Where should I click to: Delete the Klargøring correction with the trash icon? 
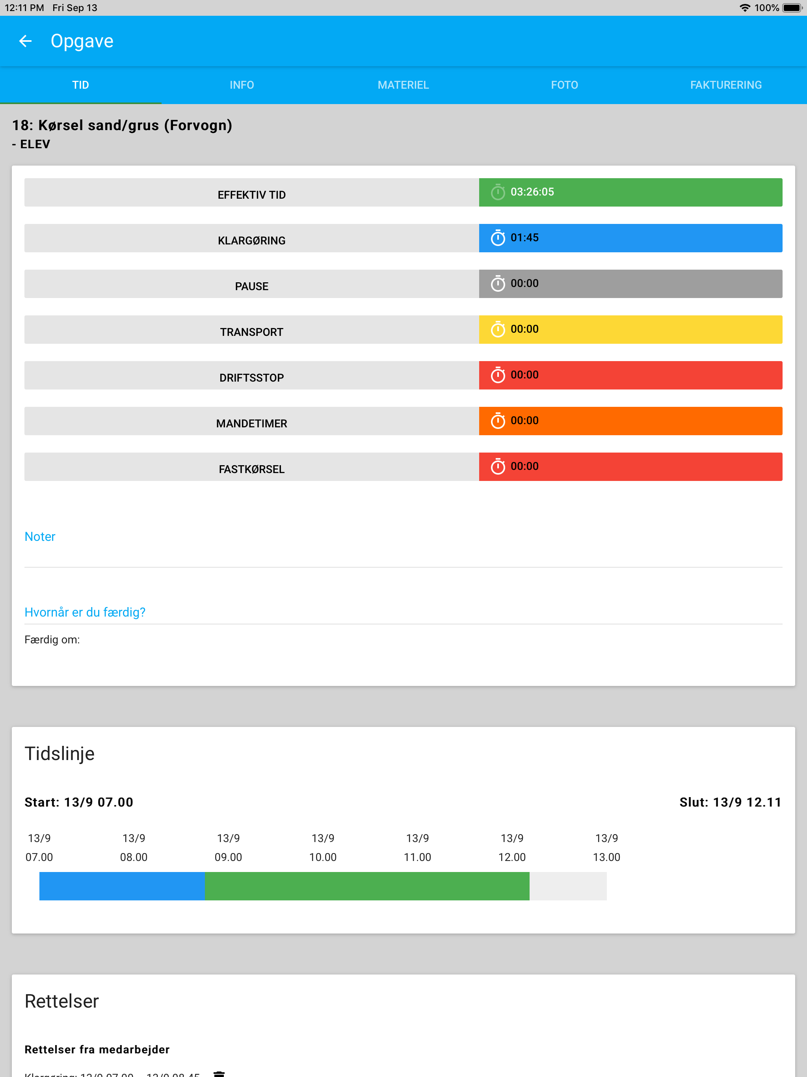click(x=219, y=1073)
